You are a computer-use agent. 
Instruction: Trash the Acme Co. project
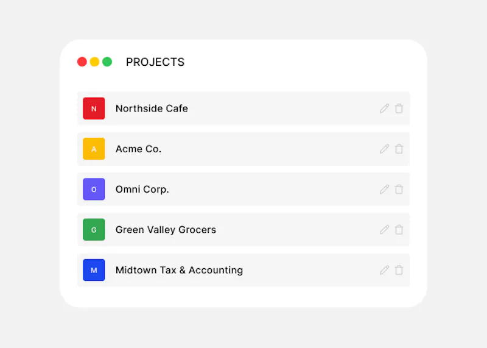coord(399,149)
